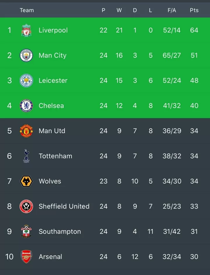
Task: Tap the Man City badge icon
Action: 26,55
